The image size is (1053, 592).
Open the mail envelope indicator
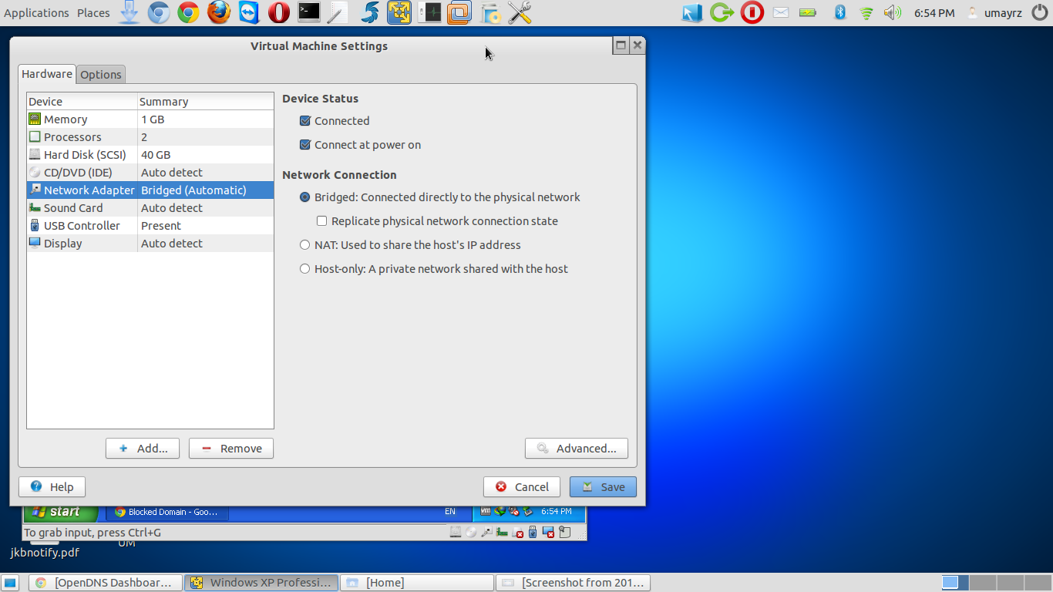click(781, 12)
